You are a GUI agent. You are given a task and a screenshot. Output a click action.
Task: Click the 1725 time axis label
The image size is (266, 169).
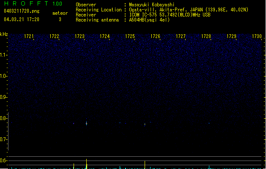[x=130, y=36]
